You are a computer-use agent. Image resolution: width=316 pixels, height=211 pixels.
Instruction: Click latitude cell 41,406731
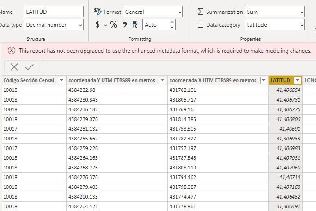coord(286,100)
